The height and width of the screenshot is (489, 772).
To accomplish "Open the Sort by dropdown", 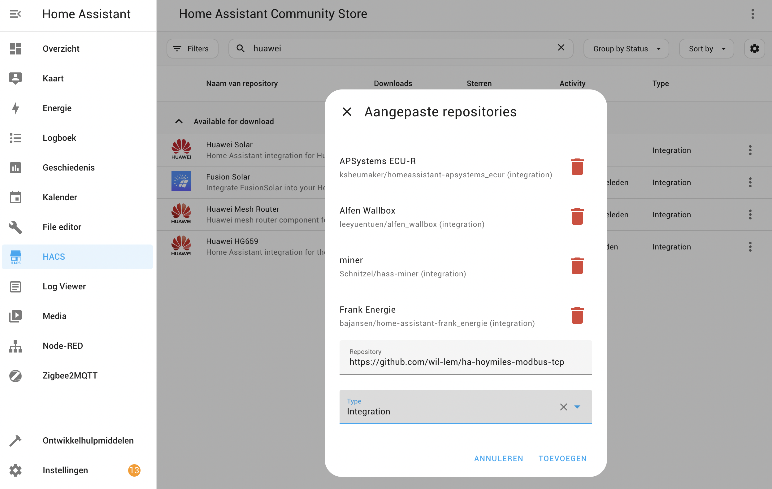I will [x=706, y=49].
